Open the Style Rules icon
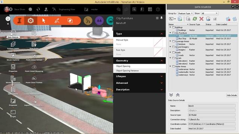 pos(34,44)
